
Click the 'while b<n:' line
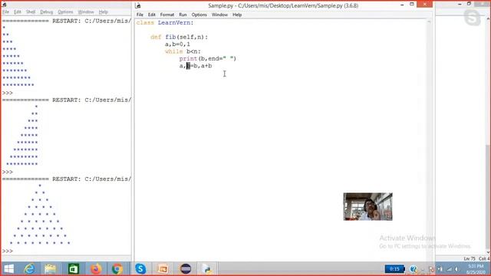point(183,51)
